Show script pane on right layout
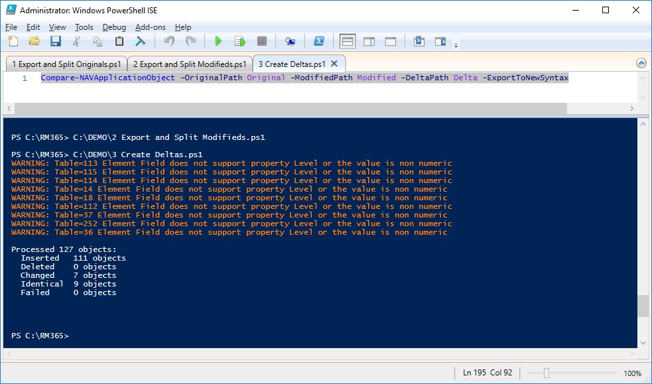The height and width of the screenshot is (384, 652). pos(369,41)
